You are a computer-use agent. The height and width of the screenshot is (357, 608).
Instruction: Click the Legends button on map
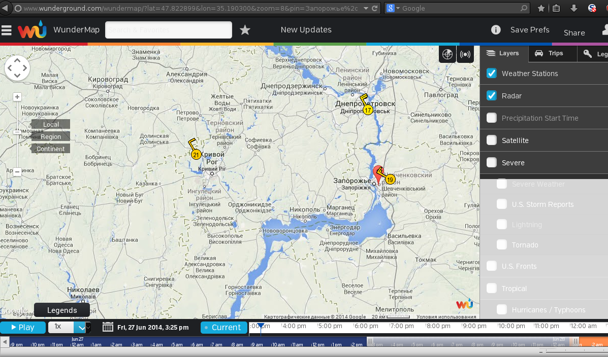tap(62, 310)
